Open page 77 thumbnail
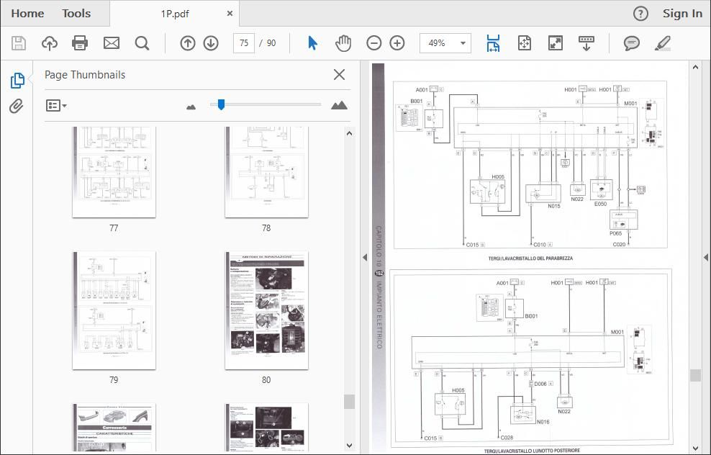 click(x=114, y=172)
